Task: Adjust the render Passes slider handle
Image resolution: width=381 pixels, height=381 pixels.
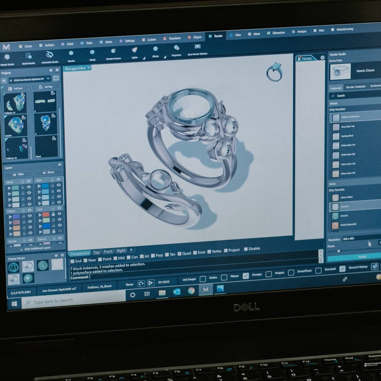Action: (339, 251)
